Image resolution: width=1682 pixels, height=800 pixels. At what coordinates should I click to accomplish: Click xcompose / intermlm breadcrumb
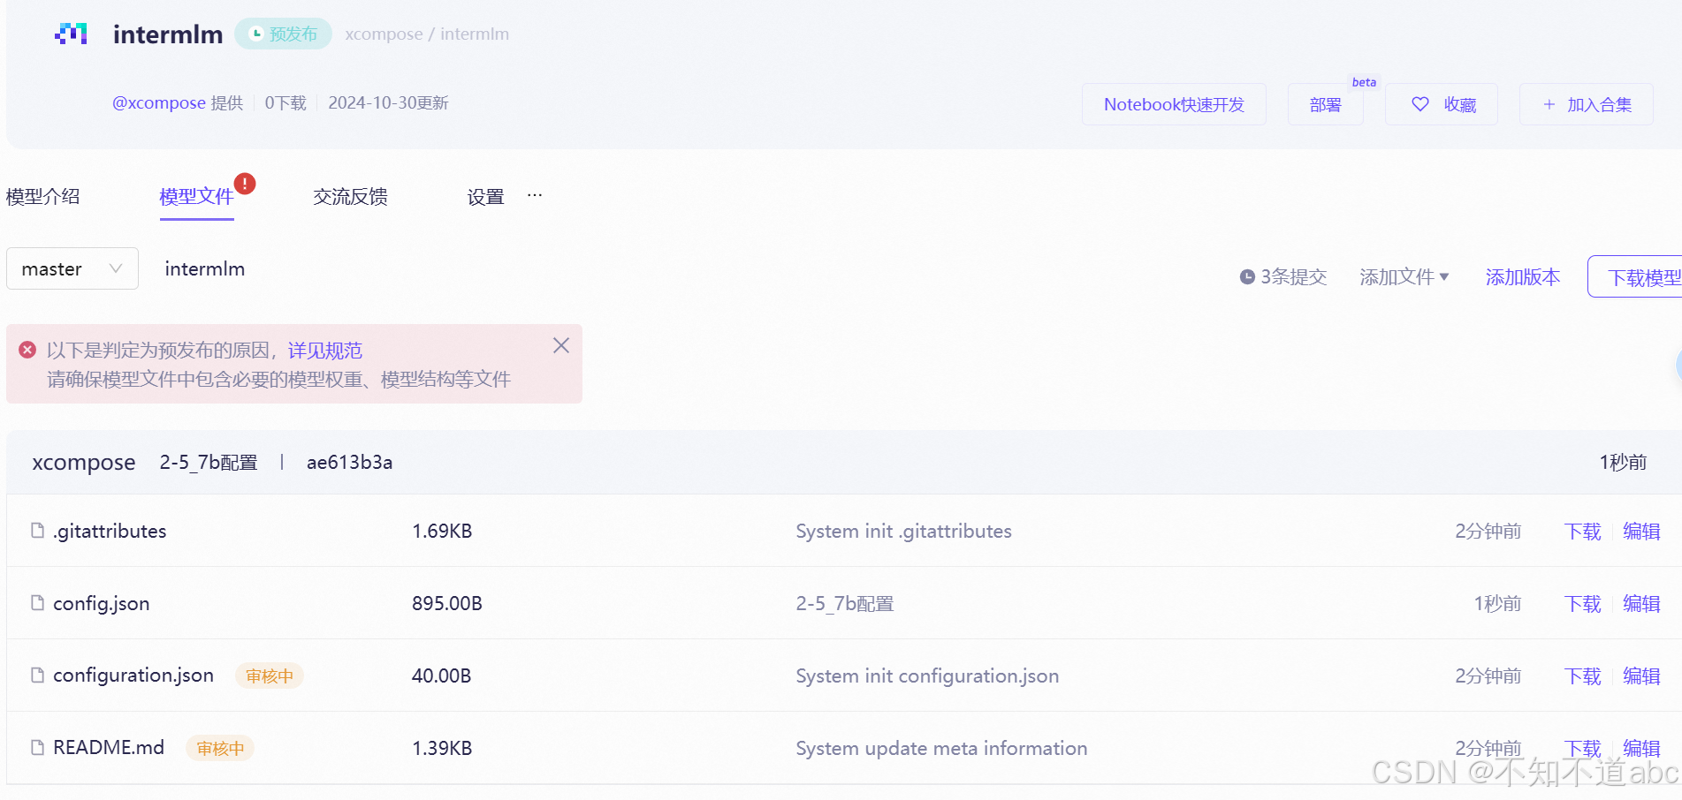coord(427,34)
